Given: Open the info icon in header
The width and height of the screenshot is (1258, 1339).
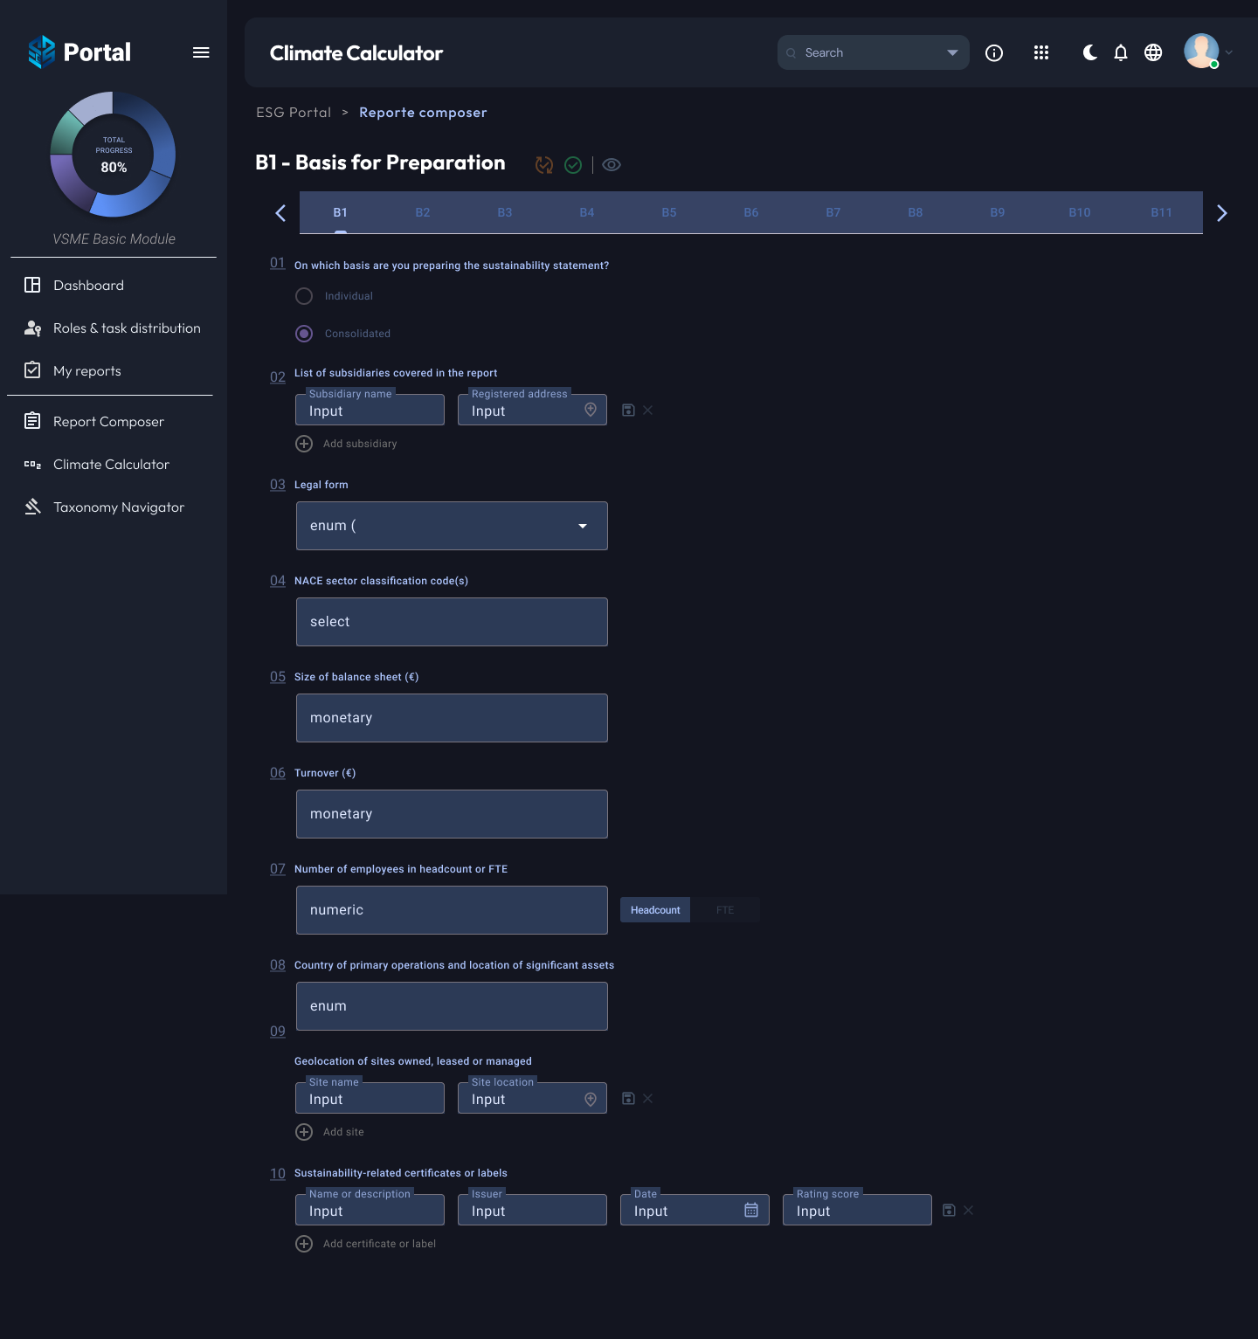Looking at the screenshot, I should pos(994,53).
